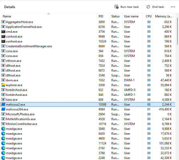Click the End task circle icon
The width and height of the screenshot is (179, 160).
[148, 7]
